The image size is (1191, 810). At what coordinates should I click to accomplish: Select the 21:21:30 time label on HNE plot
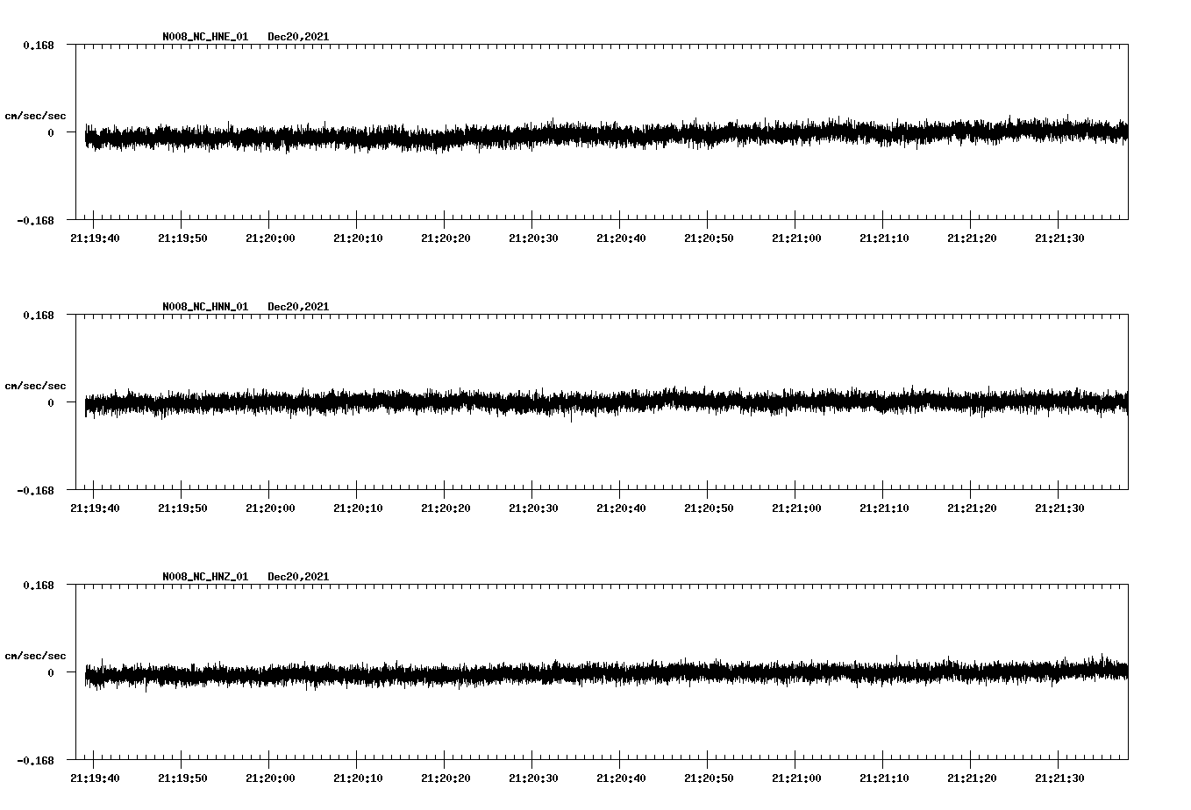(1059, 238)
